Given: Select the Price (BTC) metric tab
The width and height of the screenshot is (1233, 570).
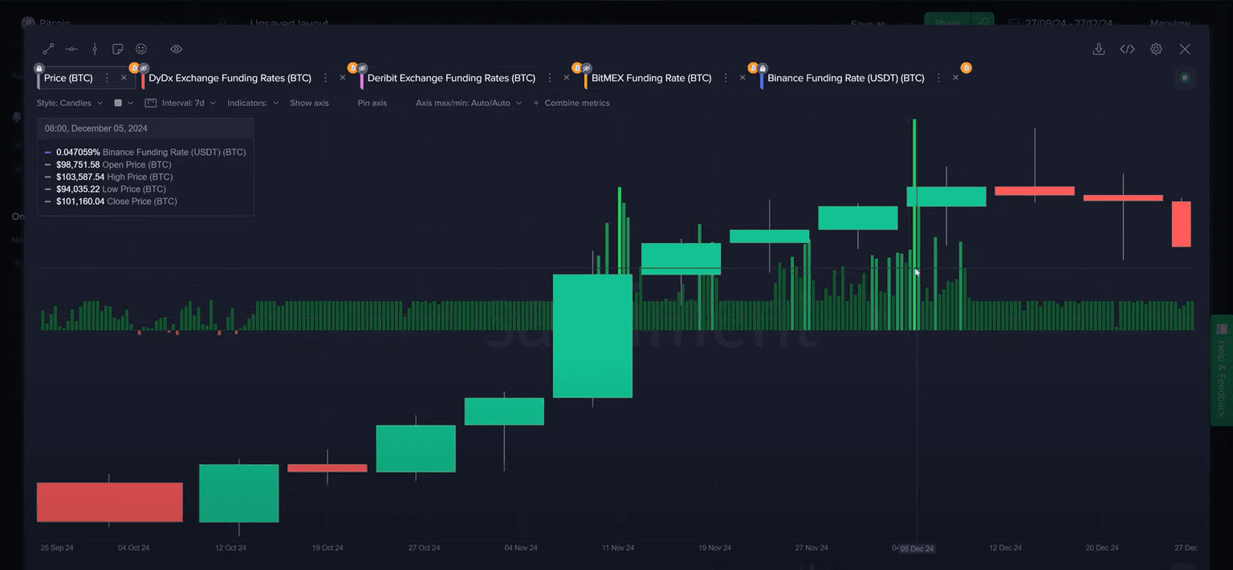Looking at the screenshot, I should [x=68, y=78].
